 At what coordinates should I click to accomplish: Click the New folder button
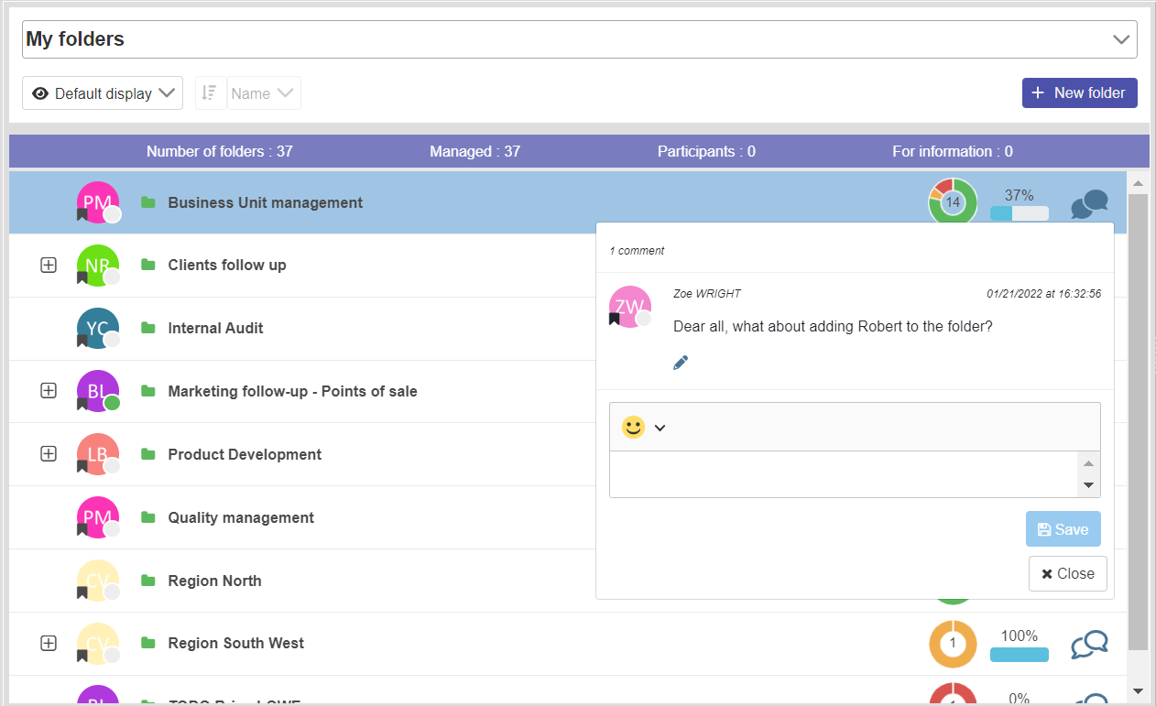[x=1079, y=92]
